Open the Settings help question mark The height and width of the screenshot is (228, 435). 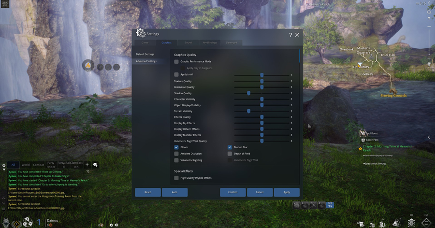tap(290, 35)
